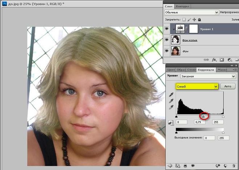This screenshot has height=170, width=239.
Task: Select the black point eyedropper
Action: coord(171,95)
